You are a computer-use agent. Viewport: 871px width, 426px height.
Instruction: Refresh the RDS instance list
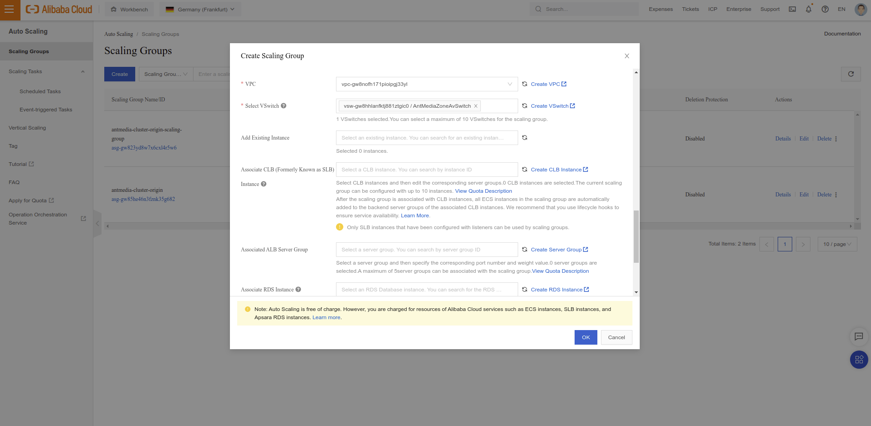pos(525,290)
